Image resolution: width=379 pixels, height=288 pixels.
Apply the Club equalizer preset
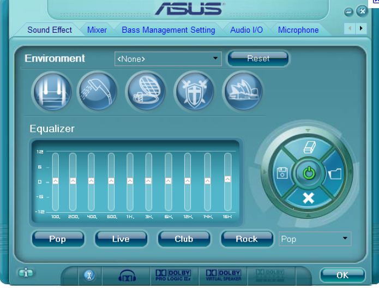pyautogui.click(x=184, y=239)
